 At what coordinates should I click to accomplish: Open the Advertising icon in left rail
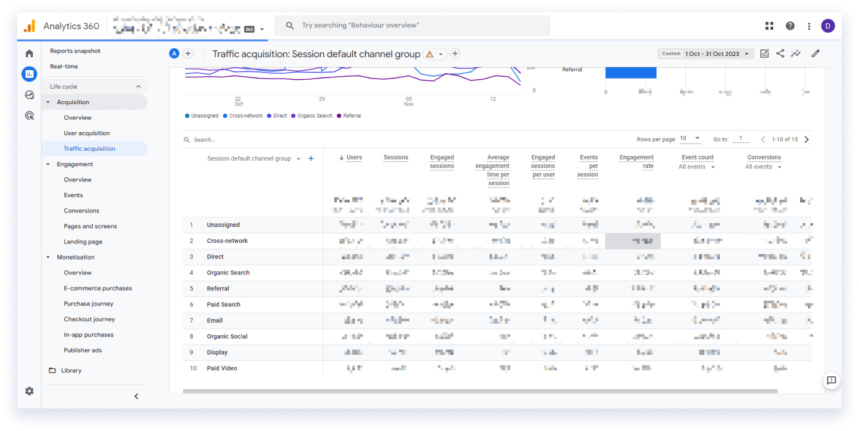click(29, 115)
